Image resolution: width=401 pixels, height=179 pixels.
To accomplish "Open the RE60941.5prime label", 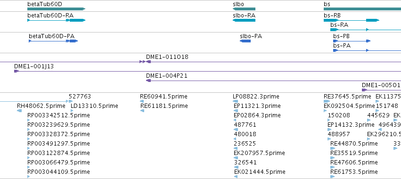I will tap(164, 97).
